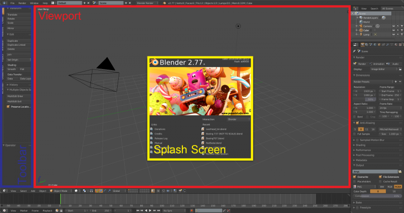Screen dimensions: 404x213
Task: Click the play animation forward button
Action: tap(150, 210)
